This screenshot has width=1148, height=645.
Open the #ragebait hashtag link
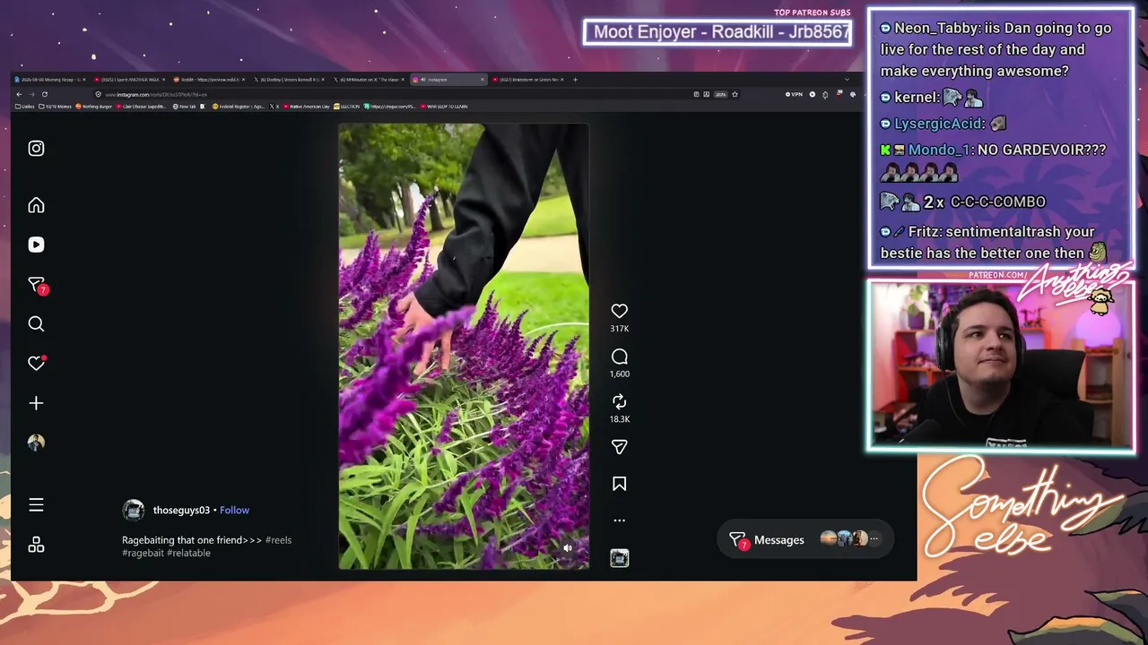point(143,553)
